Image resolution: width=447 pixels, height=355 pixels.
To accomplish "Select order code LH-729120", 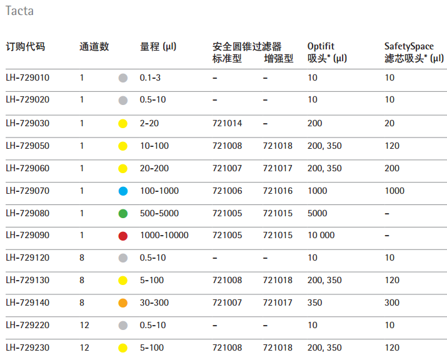I will 28,258.
